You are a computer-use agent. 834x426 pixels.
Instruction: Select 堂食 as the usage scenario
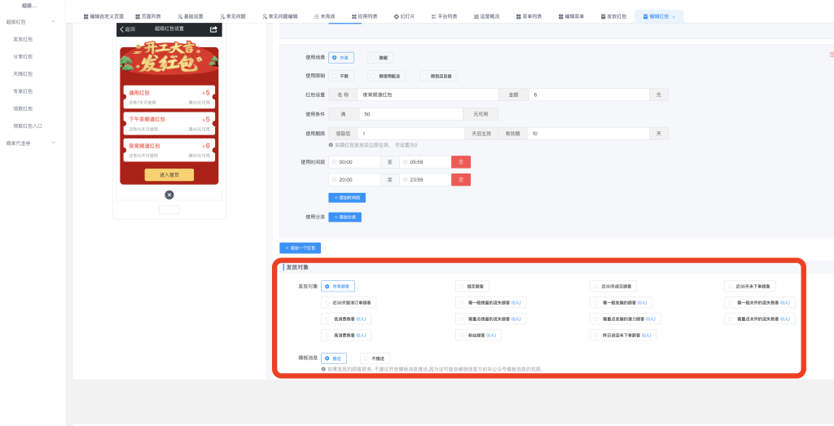click(380, 58)
